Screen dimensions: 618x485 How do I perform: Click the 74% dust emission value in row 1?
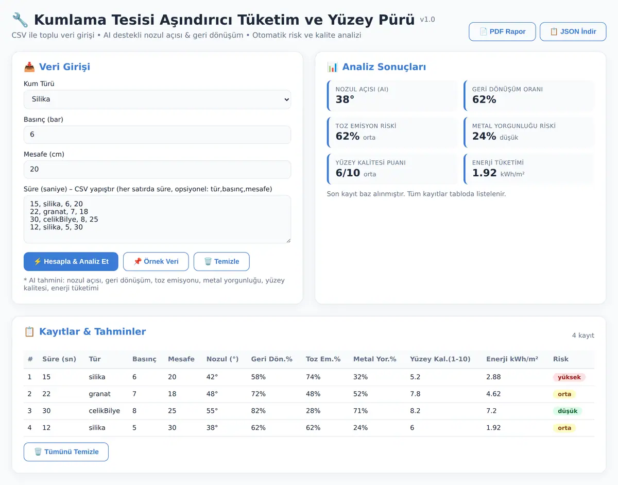[313, 377]
